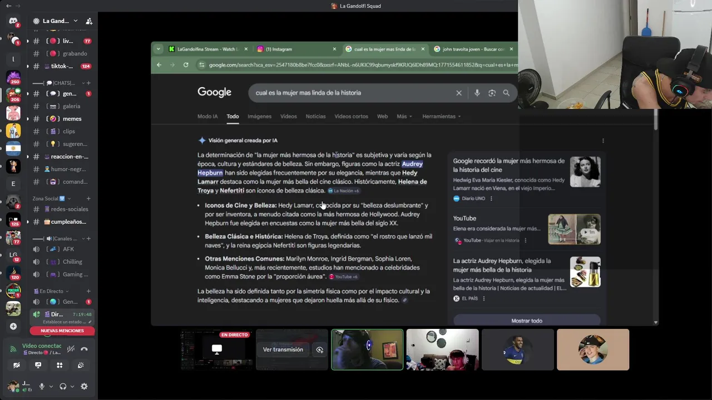Viewport: 712px width, 400px height.
Task: Open the clips channel
Action: (x=62, y=132)
